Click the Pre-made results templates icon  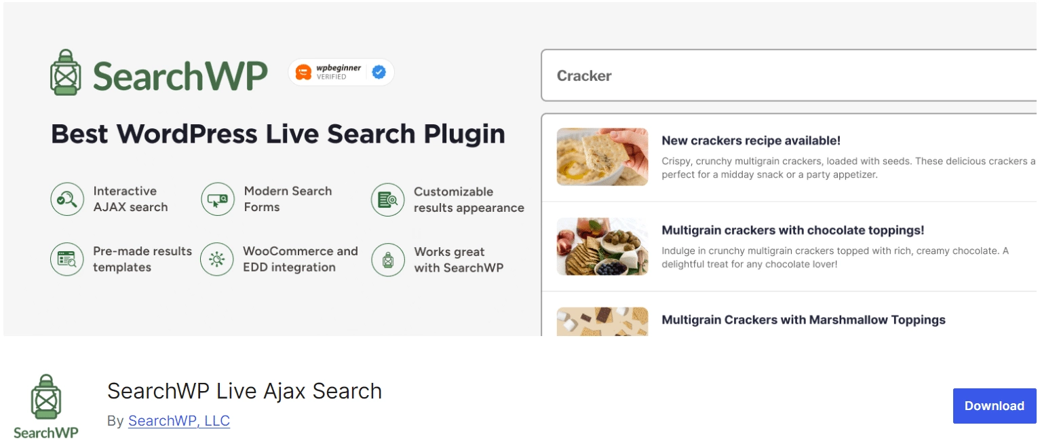(67, 259)
